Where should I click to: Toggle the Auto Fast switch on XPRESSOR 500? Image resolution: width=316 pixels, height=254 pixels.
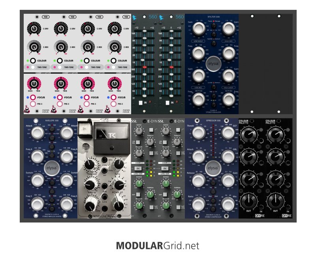pos(213,183)
